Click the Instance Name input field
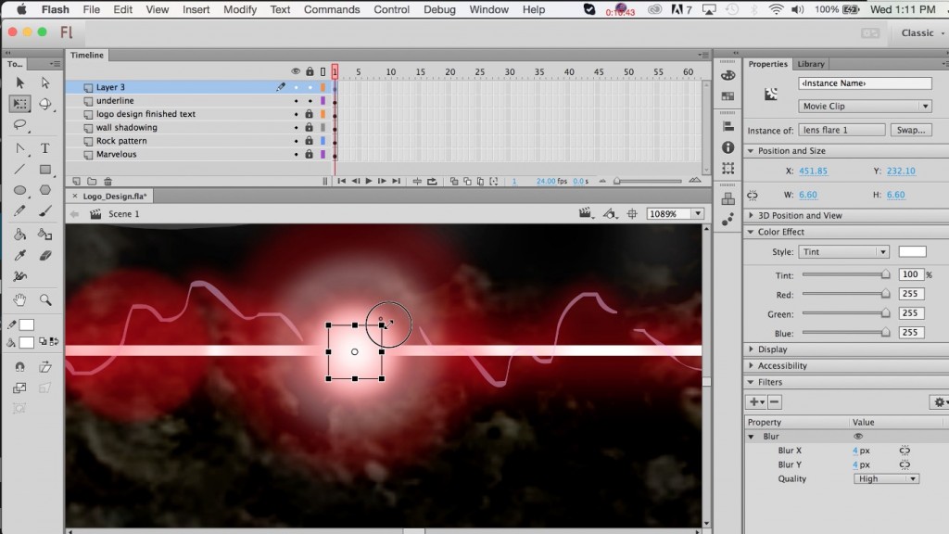The height and width of the screenshot is (534, 949). click(x=864, y=83)
